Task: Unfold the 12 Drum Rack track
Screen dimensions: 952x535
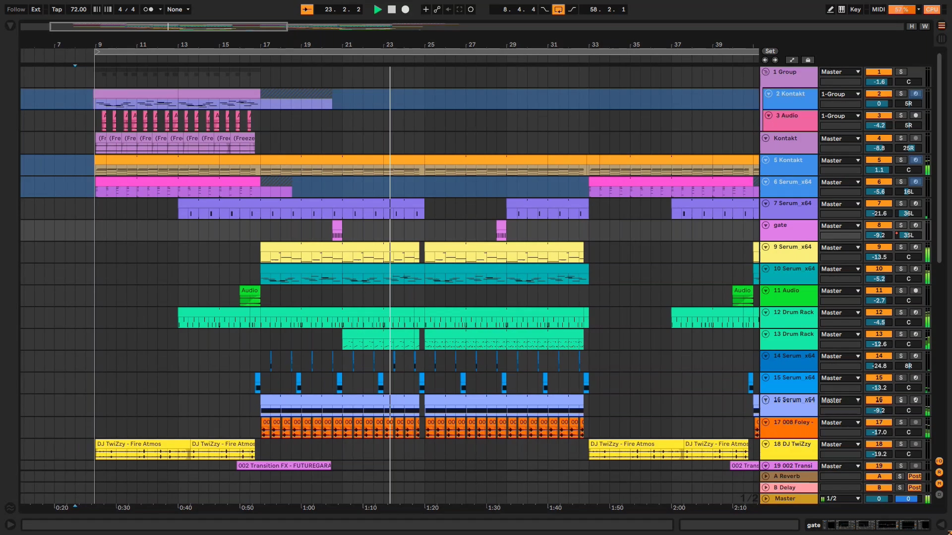Action: click(766, 312)
